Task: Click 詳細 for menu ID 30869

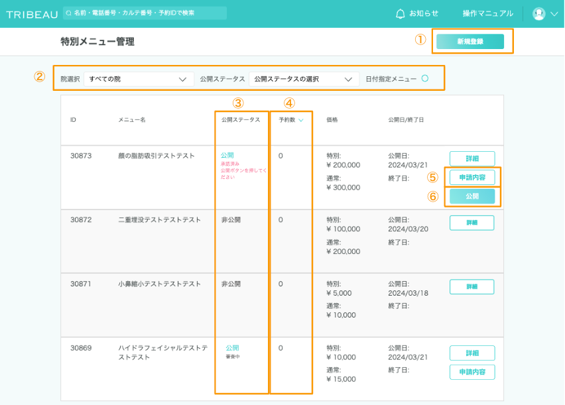Action: [471, 353]
